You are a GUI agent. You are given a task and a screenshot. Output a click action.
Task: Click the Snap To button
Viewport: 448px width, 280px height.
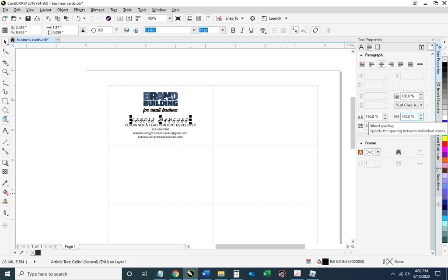231,18
